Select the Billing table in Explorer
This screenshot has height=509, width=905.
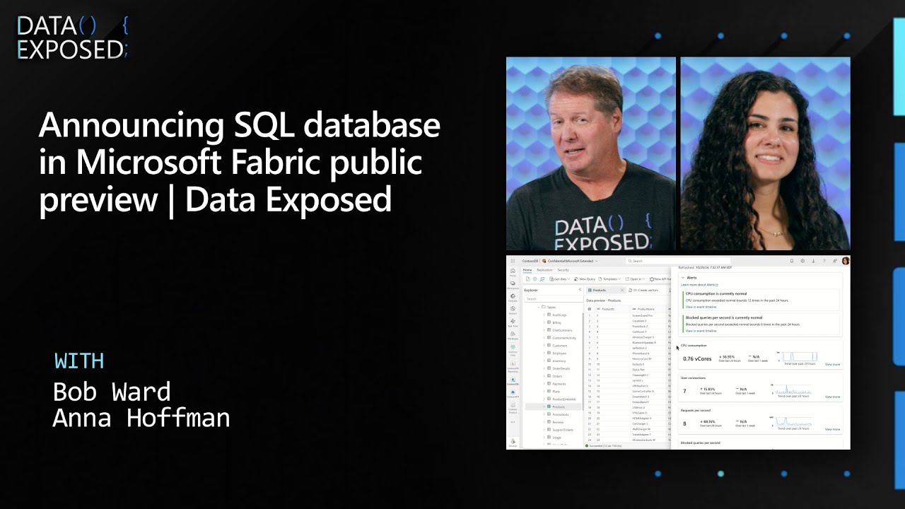coord(556,322)
